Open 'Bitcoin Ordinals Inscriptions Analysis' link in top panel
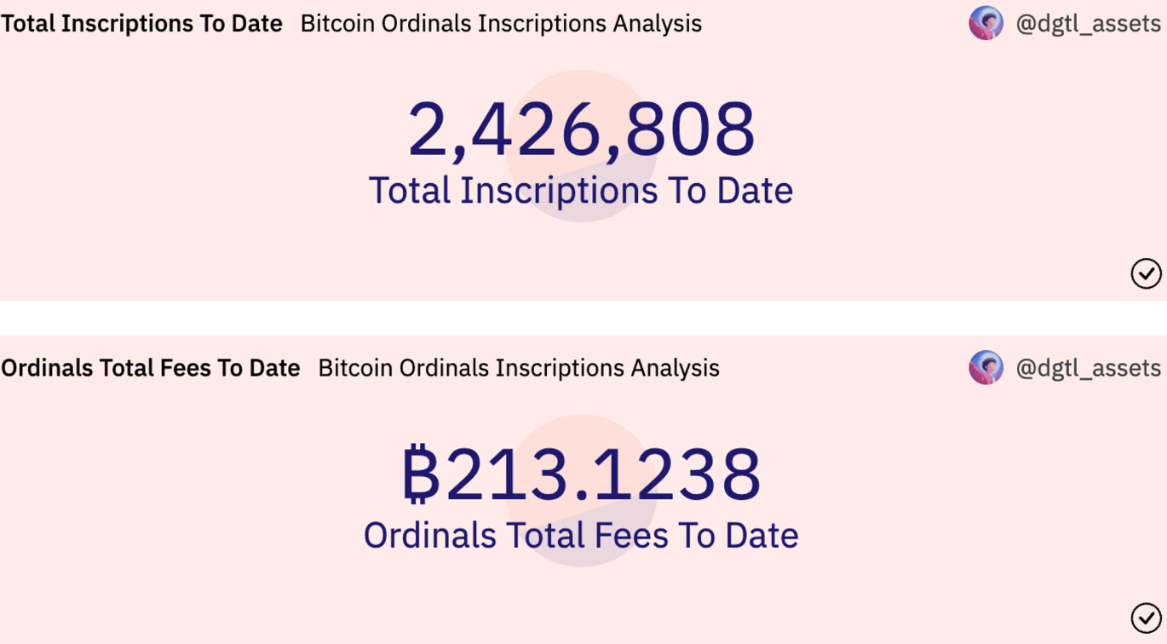The image size is (1167, 644). pos(501,23)
